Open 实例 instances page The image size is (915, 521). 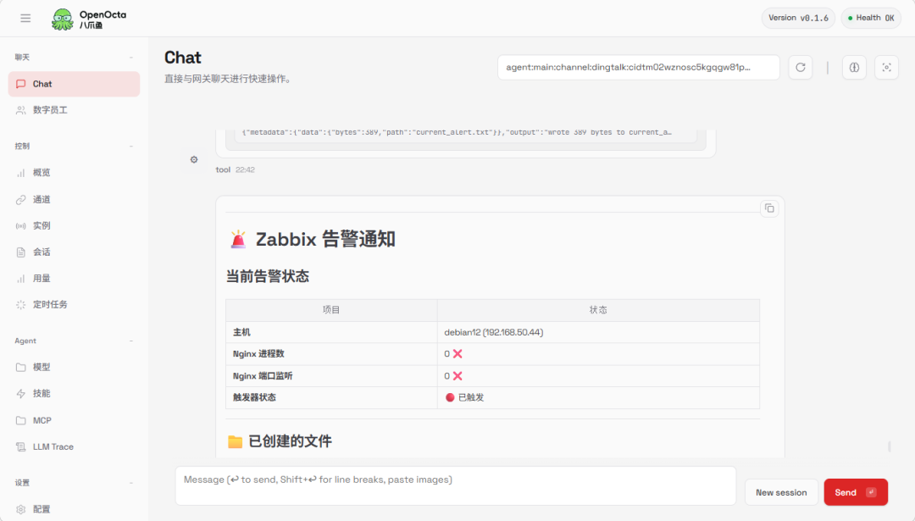tap(74, 226)
